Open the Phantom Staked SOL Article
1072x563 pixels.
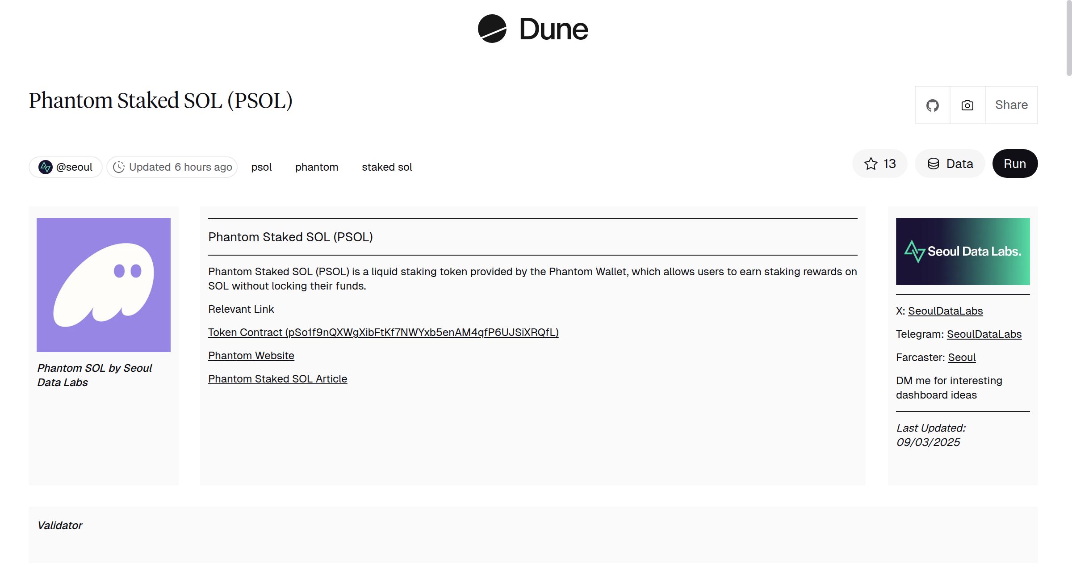point(277,378)
